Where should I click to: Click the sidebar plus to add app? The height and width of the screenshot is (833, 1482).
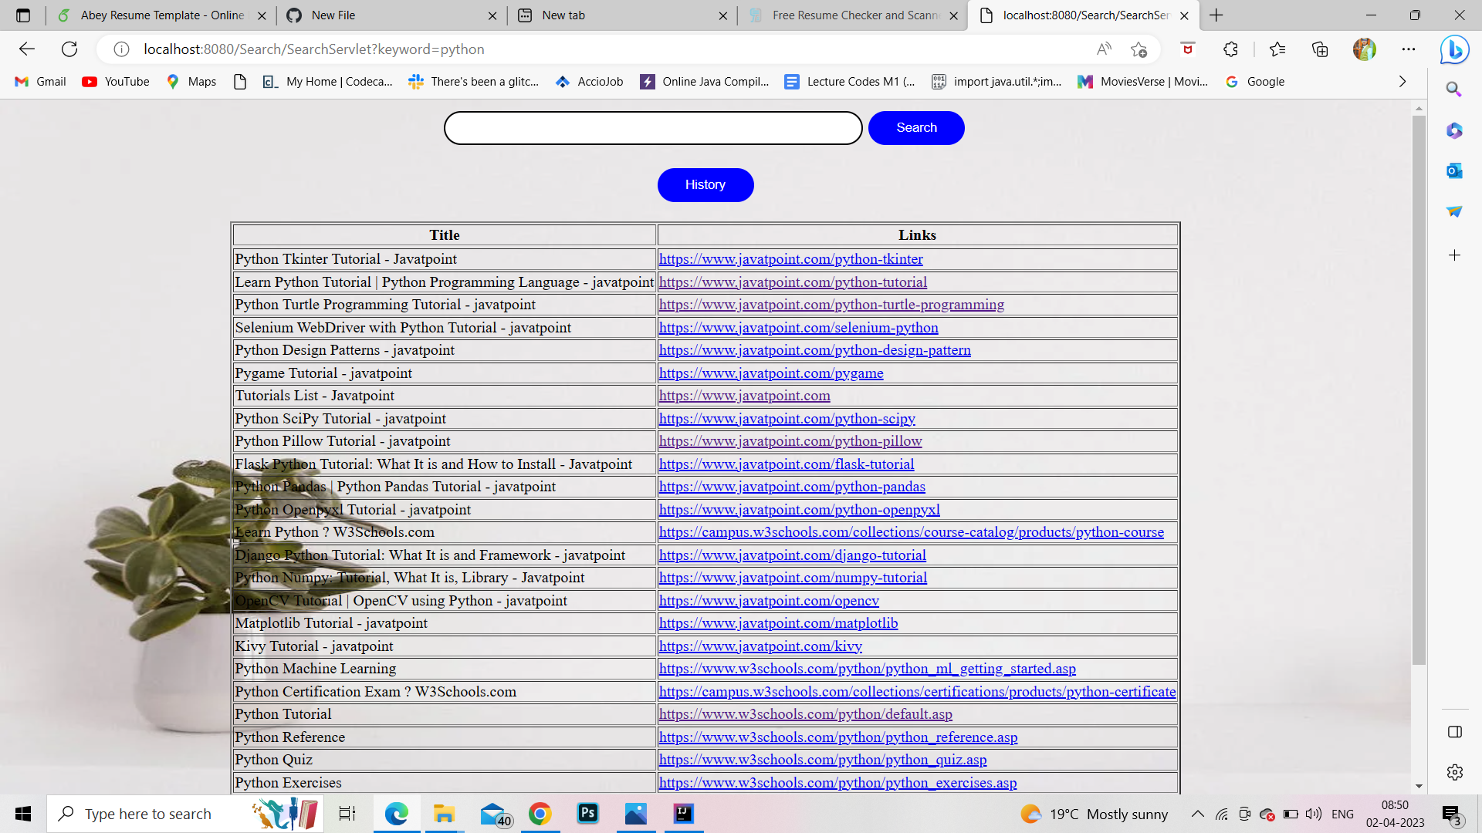pyautogui.click(x=1454, y=255)
